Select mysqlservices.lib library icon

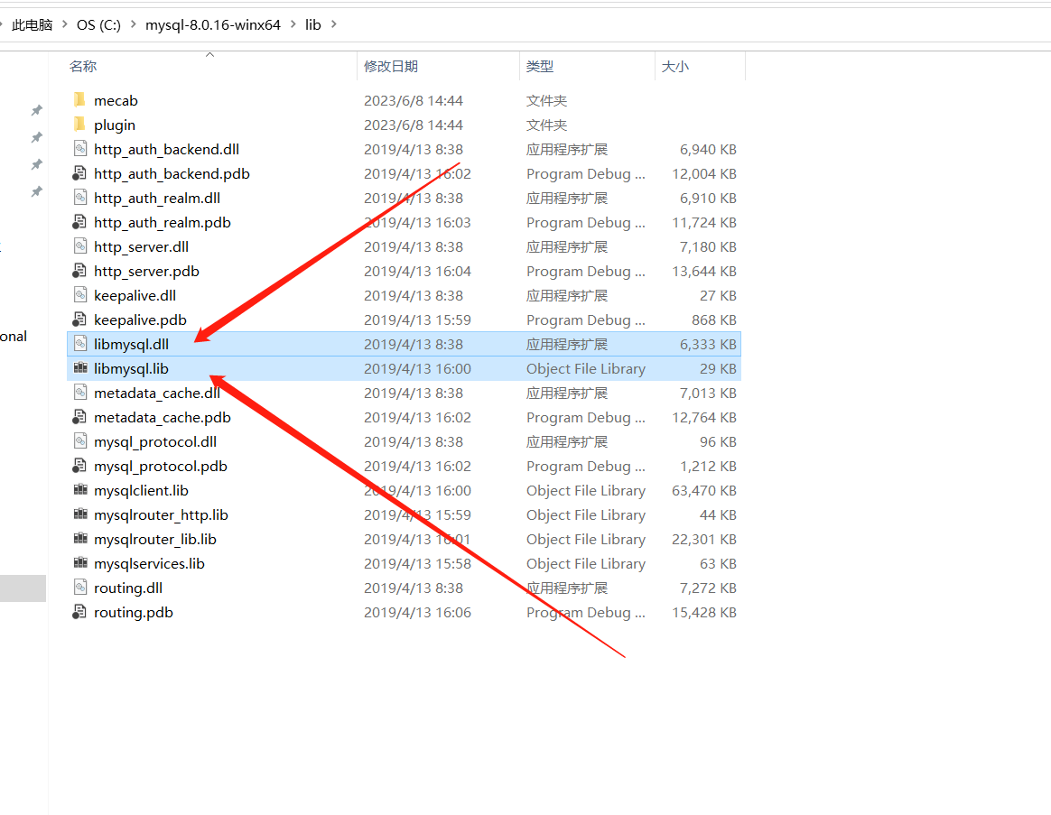[x=79, y=563]
